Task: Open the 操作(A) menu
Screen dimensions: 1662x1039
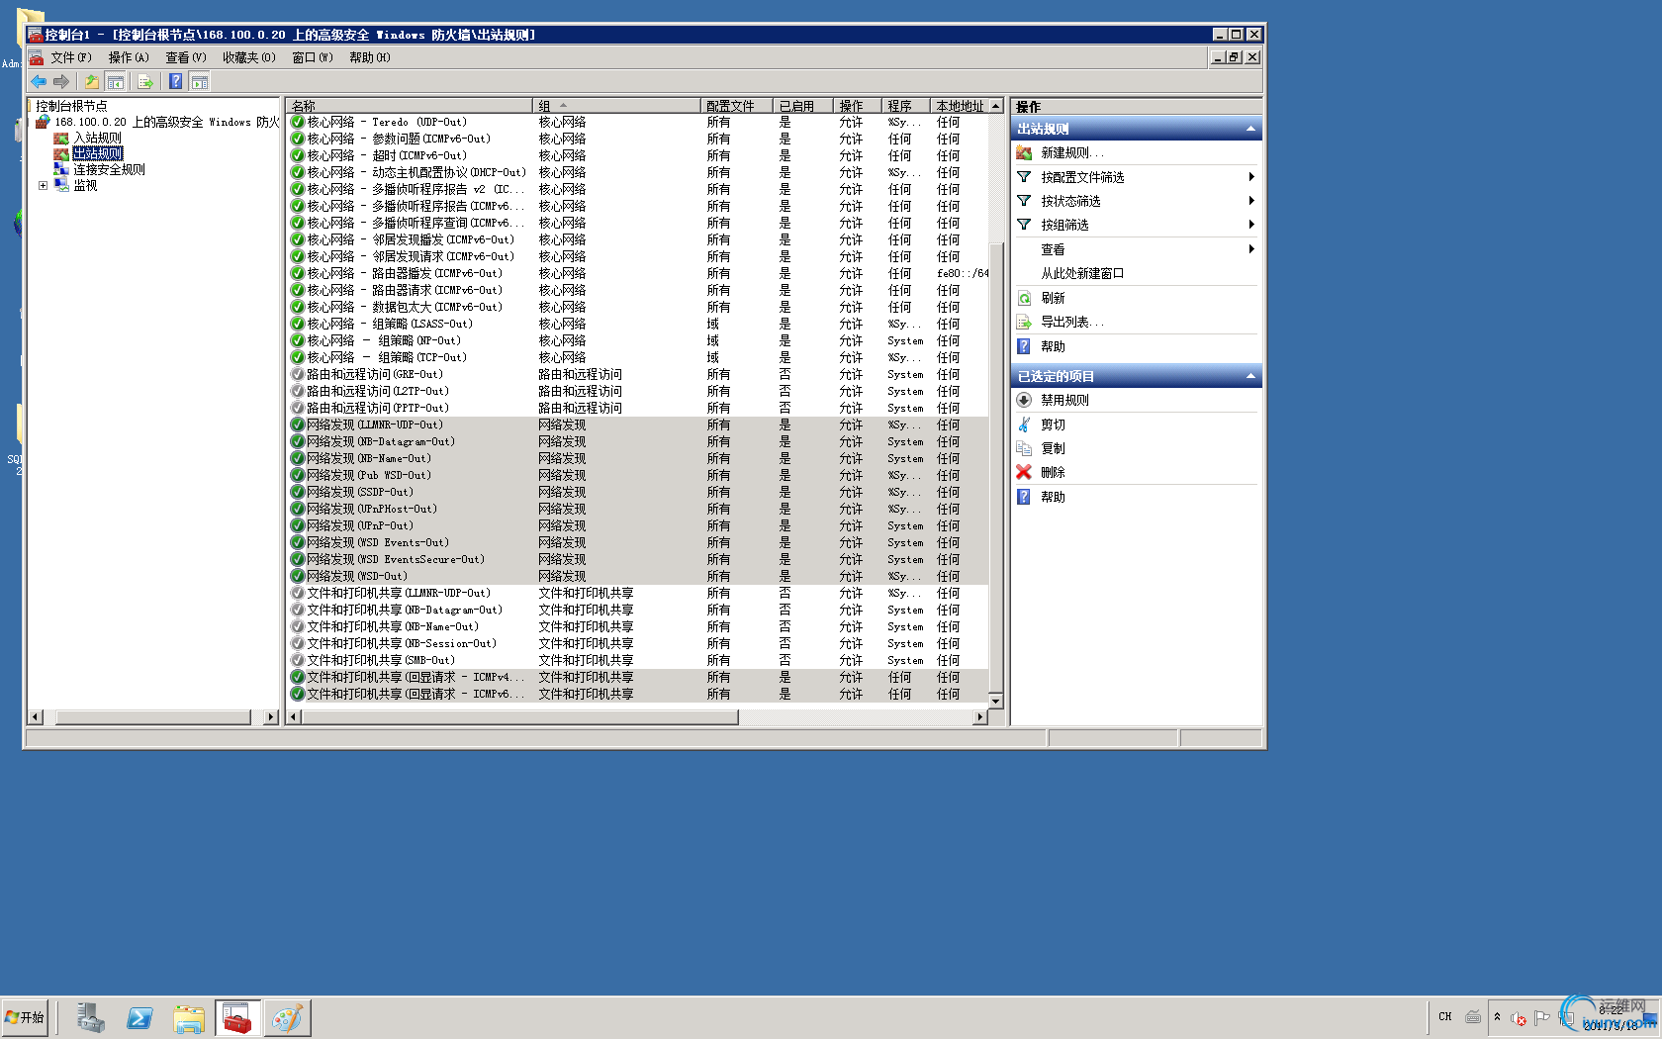Action: [x=129, y=57]
